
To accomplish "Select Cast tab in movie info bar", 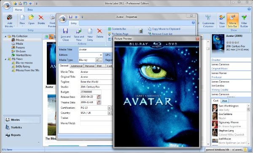I will [x=215, y=101].
